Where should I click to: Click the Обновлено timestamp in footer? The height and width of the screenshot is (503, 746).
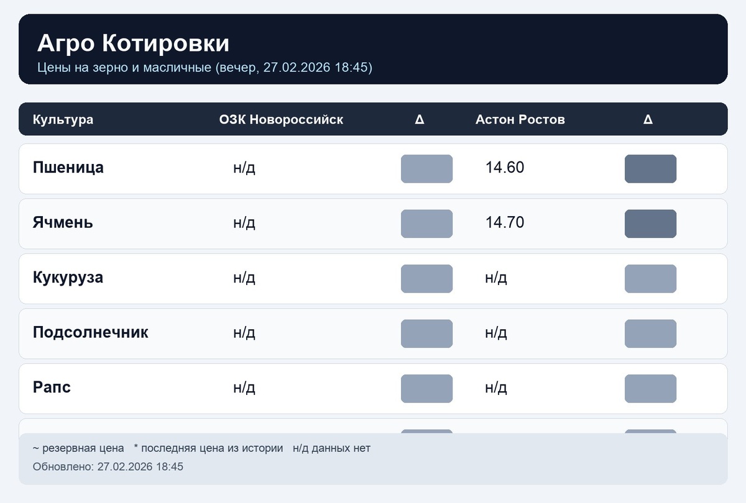(x=108, y=466)
